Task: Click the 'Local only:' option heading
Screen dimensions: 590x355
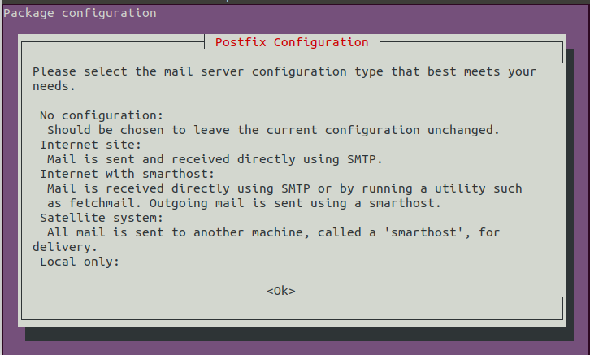Action: point(80,262)
